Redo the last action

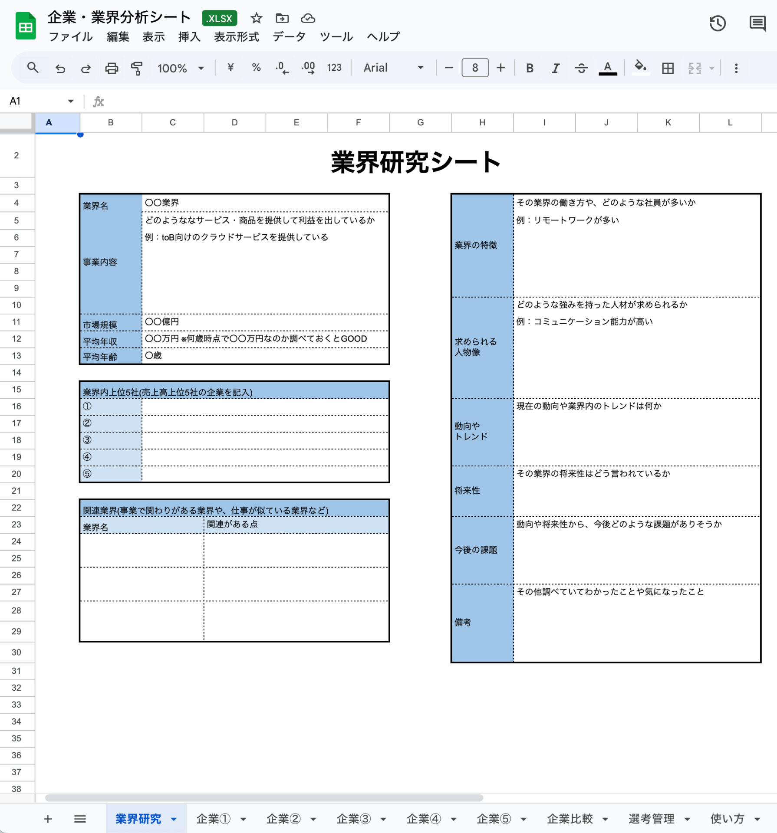[x=86, y=68]
